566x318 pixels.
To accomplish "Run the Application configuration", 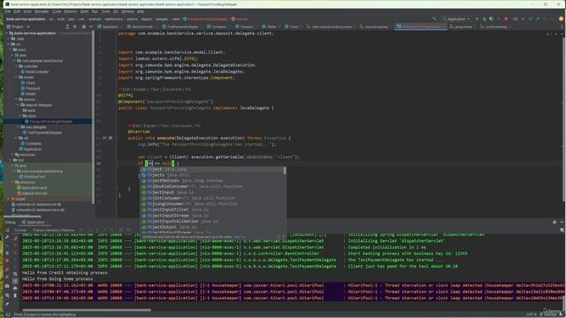I will [477, 19].
